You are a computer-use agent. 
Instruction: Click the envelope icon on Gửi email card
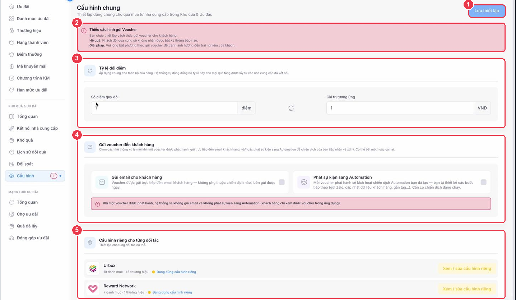[102, 182]
